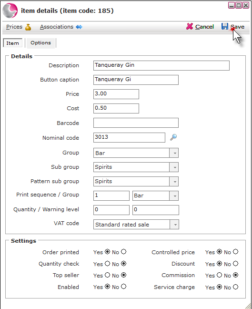Click the Cost field showing 0.50
252x309 pixels.
click(116, 108)
